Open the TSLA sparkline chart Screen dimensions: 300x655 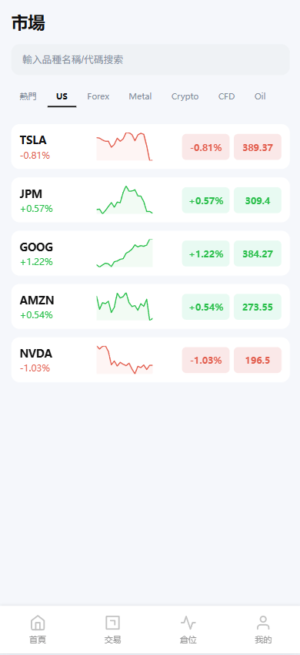click(x=125, y=146)
